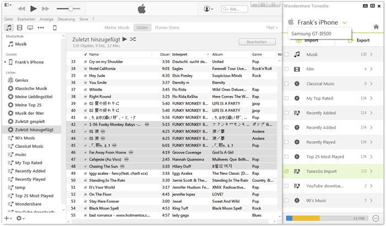Check the Classical Music checkbox in TunesGo

tap(287, 84)
